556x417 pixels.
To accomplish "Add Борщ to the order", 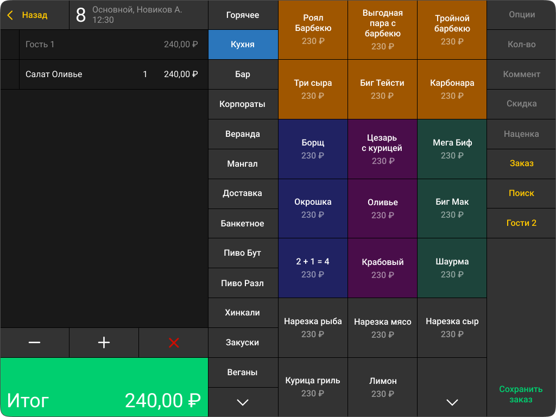I will [313, 149].
